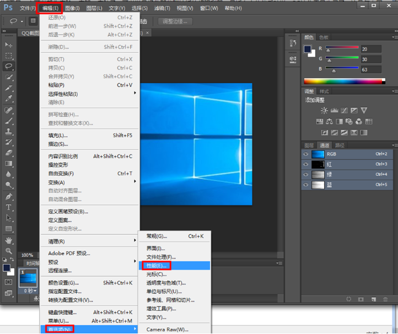The height and width of the screenshot is (334, 398).
Task: Hide the RGB channel eye icon
Action: pyautogui.click(x=306, y=154)
